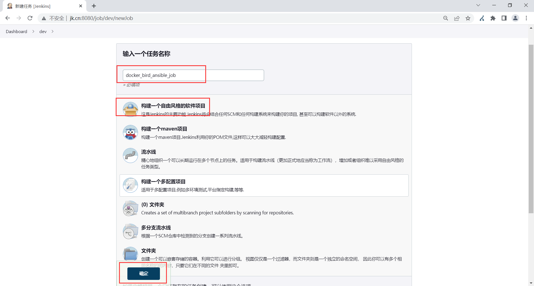Confirm job creation with 确定 button
Viewport: 534px width, 286px height.
[144, 274]
